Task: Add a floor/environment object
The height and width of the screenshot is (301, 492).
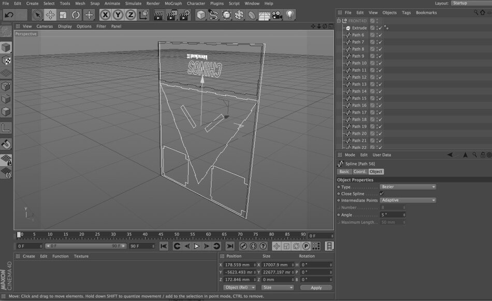Action: pos(264,15)
